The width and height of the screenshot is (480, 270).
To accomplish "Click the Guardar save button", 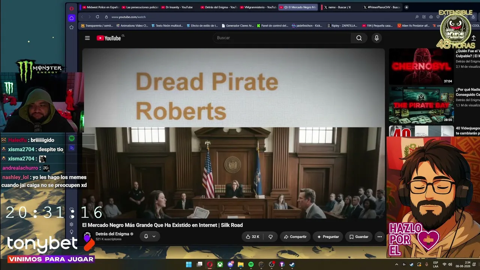I will point(359,237).
